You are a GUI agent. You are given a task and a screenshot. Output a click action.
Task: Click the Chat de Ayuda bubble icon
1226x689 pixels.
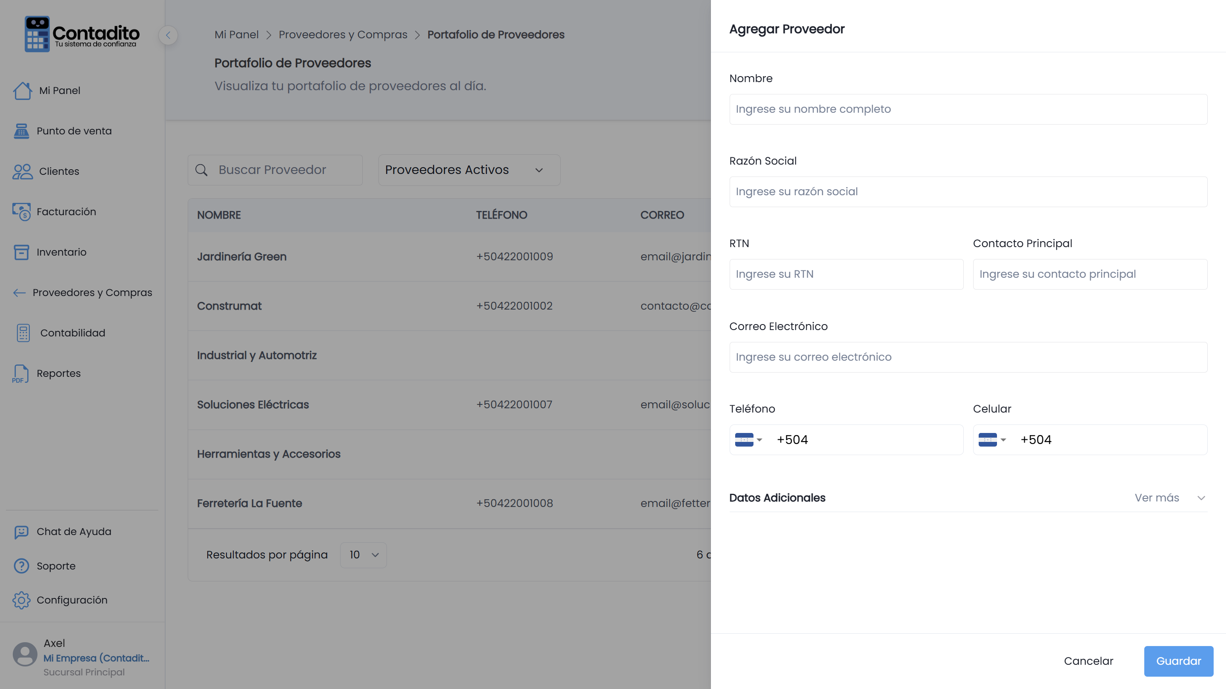pyautogui.click(x=21, y=532)
